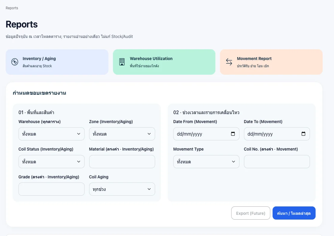
Task: Click the '01 · พื้นที่และสินค้า' section title
Action: (x=36, y=112)
